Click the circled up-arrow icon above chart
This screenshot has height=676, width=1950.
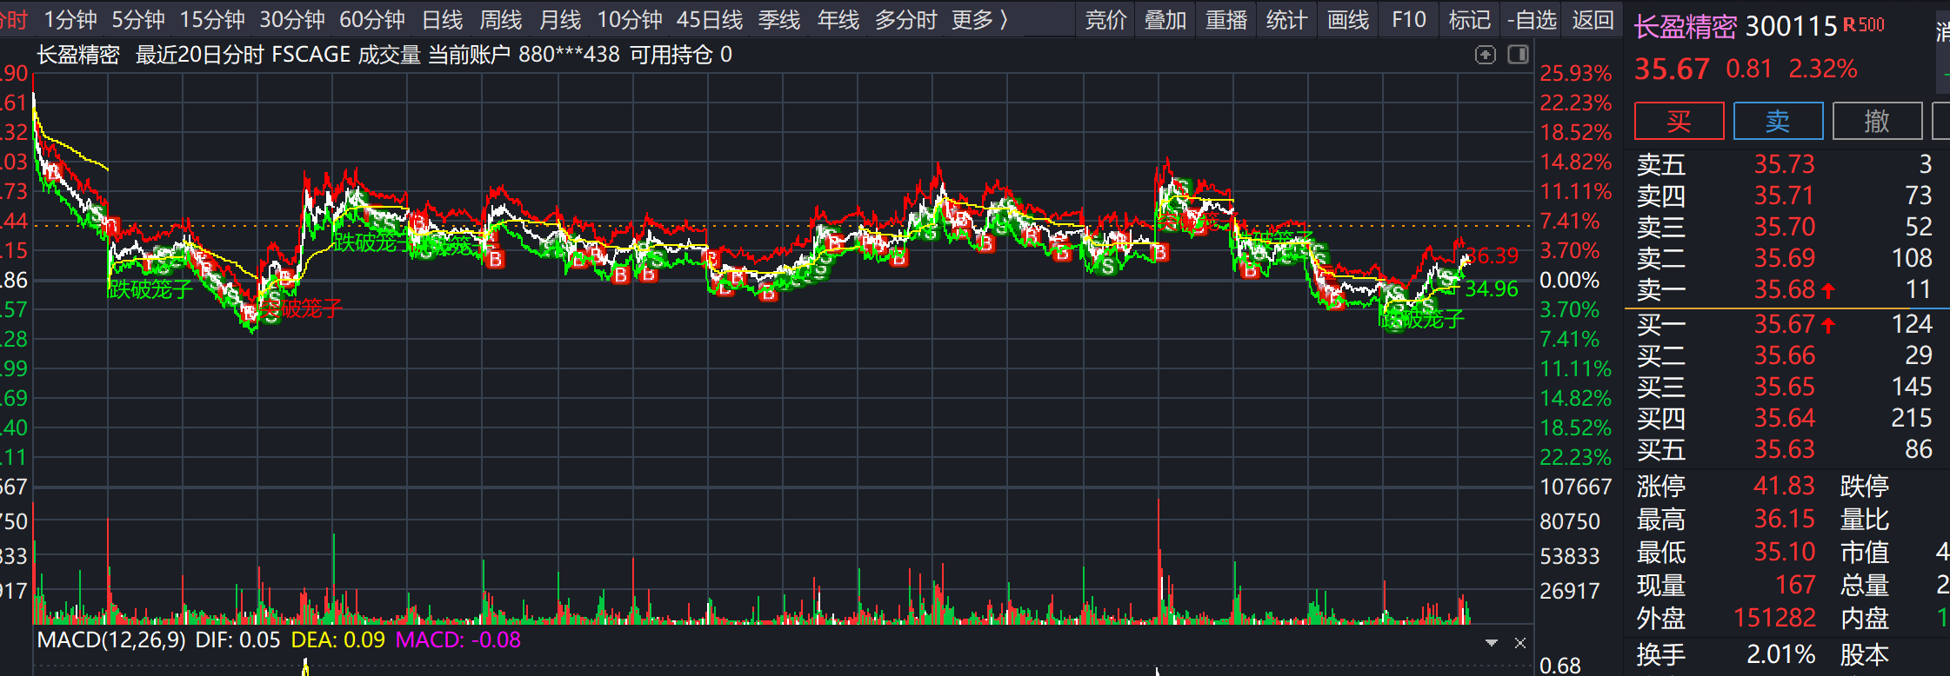1486,55
